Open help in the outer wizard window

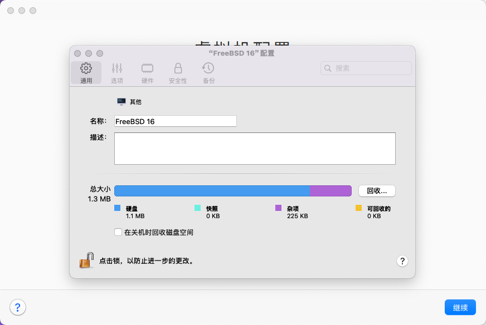pyautogui.click(x=18, y=307)
